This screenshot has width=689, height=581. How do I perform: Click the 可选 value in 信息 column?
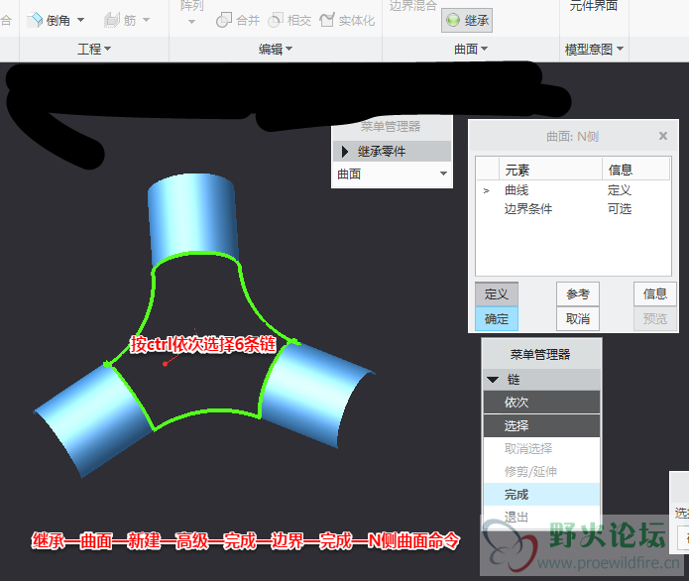pyautogui.click(x=620, y=209)
